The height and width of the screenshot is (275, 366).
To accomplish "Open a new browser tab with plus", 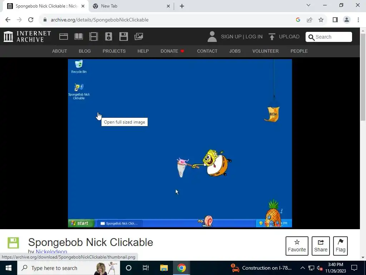I will [182, 6].
